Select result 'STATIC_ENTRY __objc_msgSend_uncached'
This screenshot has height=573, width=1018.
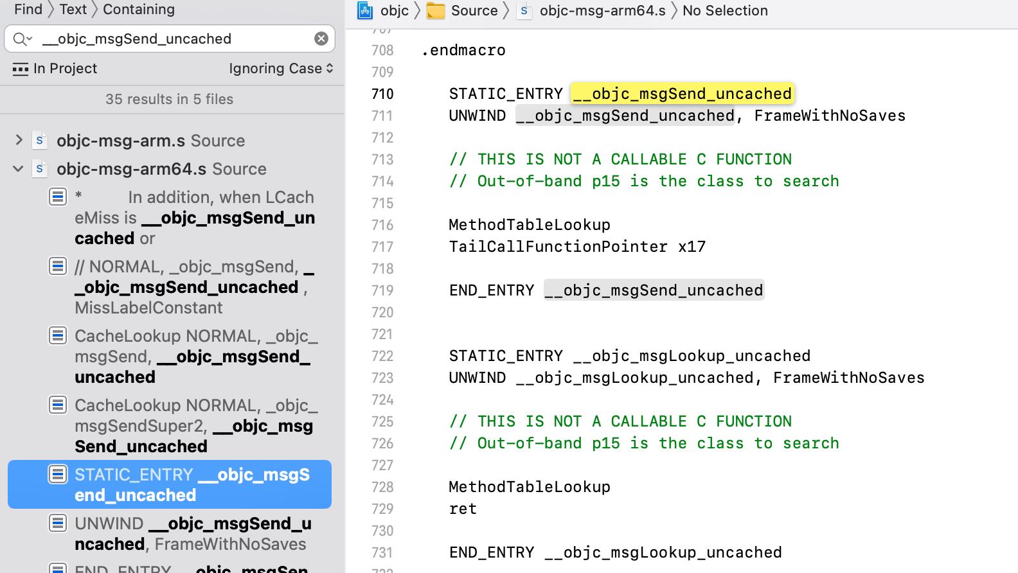pos(170,484)
